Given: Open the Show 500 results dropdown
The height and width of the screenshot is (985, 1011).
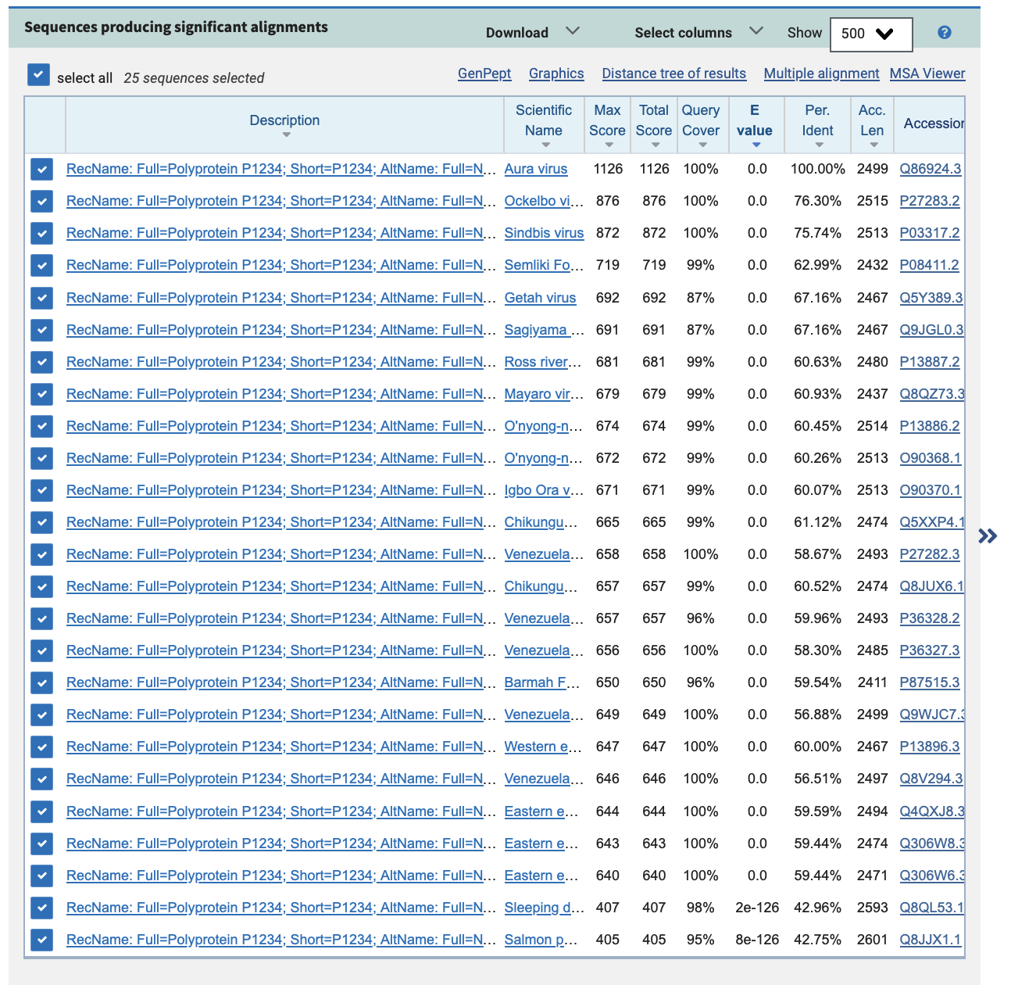Looking at the screenshot, I should [x=871, y=34].
